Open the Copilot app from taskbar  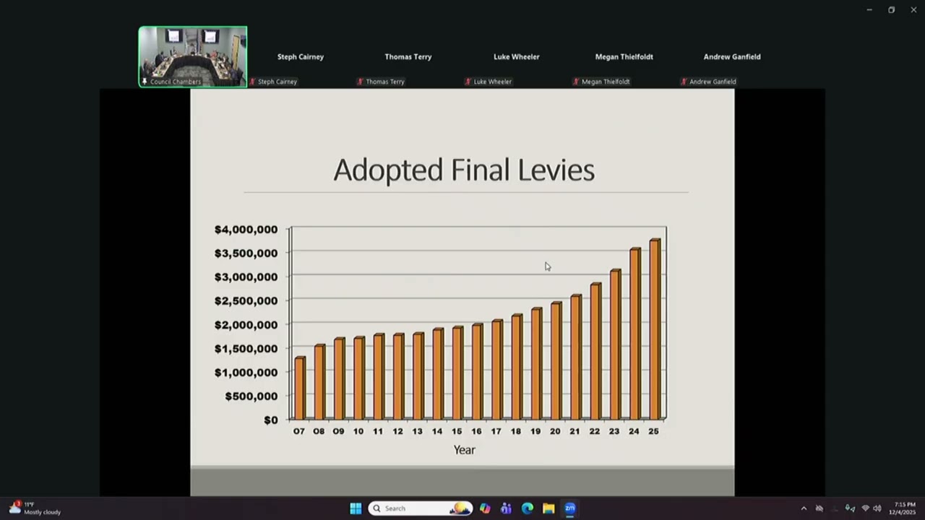pos(485,508)
